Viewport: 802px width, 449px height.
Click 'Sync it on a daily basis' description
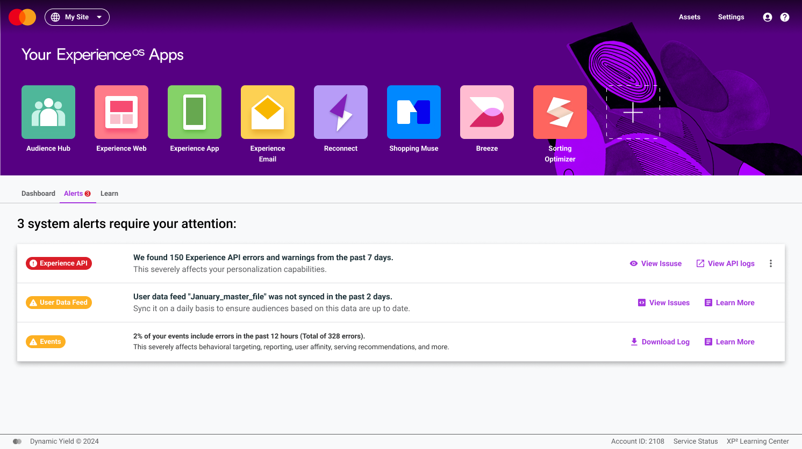pos(271,308)
